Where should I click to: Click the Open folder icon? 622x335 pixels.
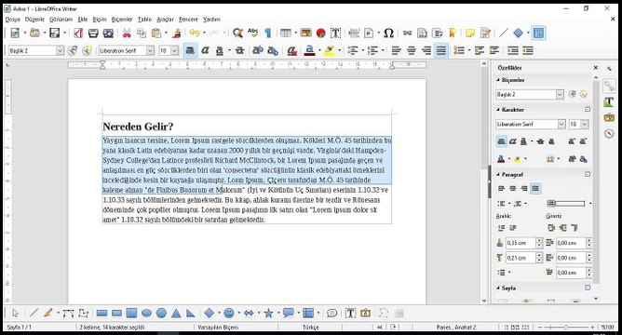pyautogui.click(x=34, y=33)
